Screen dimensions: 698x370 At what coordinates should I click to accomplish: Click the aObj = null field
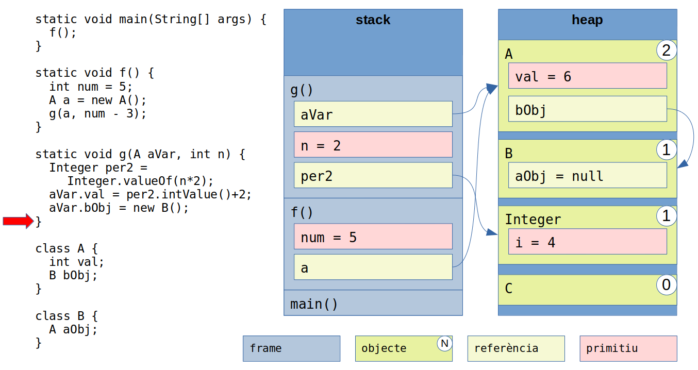(587, 176)
